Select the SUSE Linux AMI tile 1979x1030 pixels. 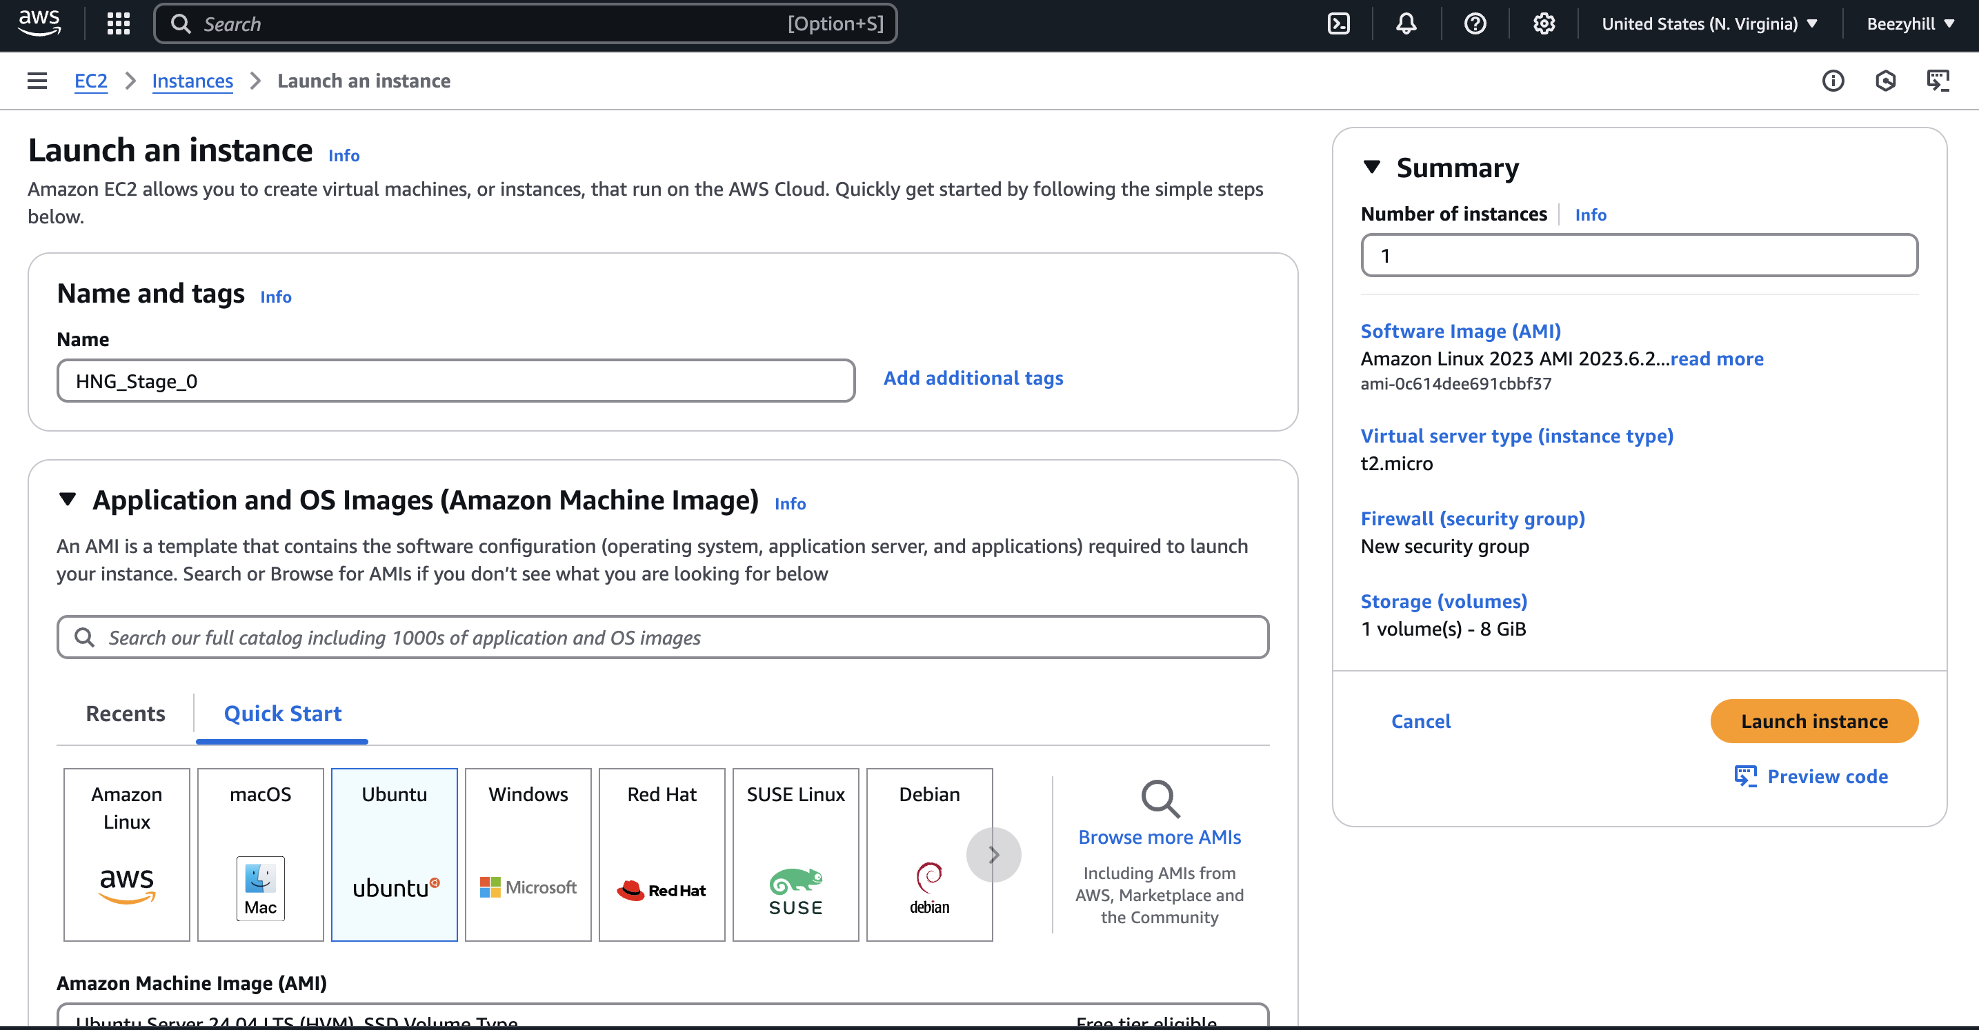tap(795, 854)
